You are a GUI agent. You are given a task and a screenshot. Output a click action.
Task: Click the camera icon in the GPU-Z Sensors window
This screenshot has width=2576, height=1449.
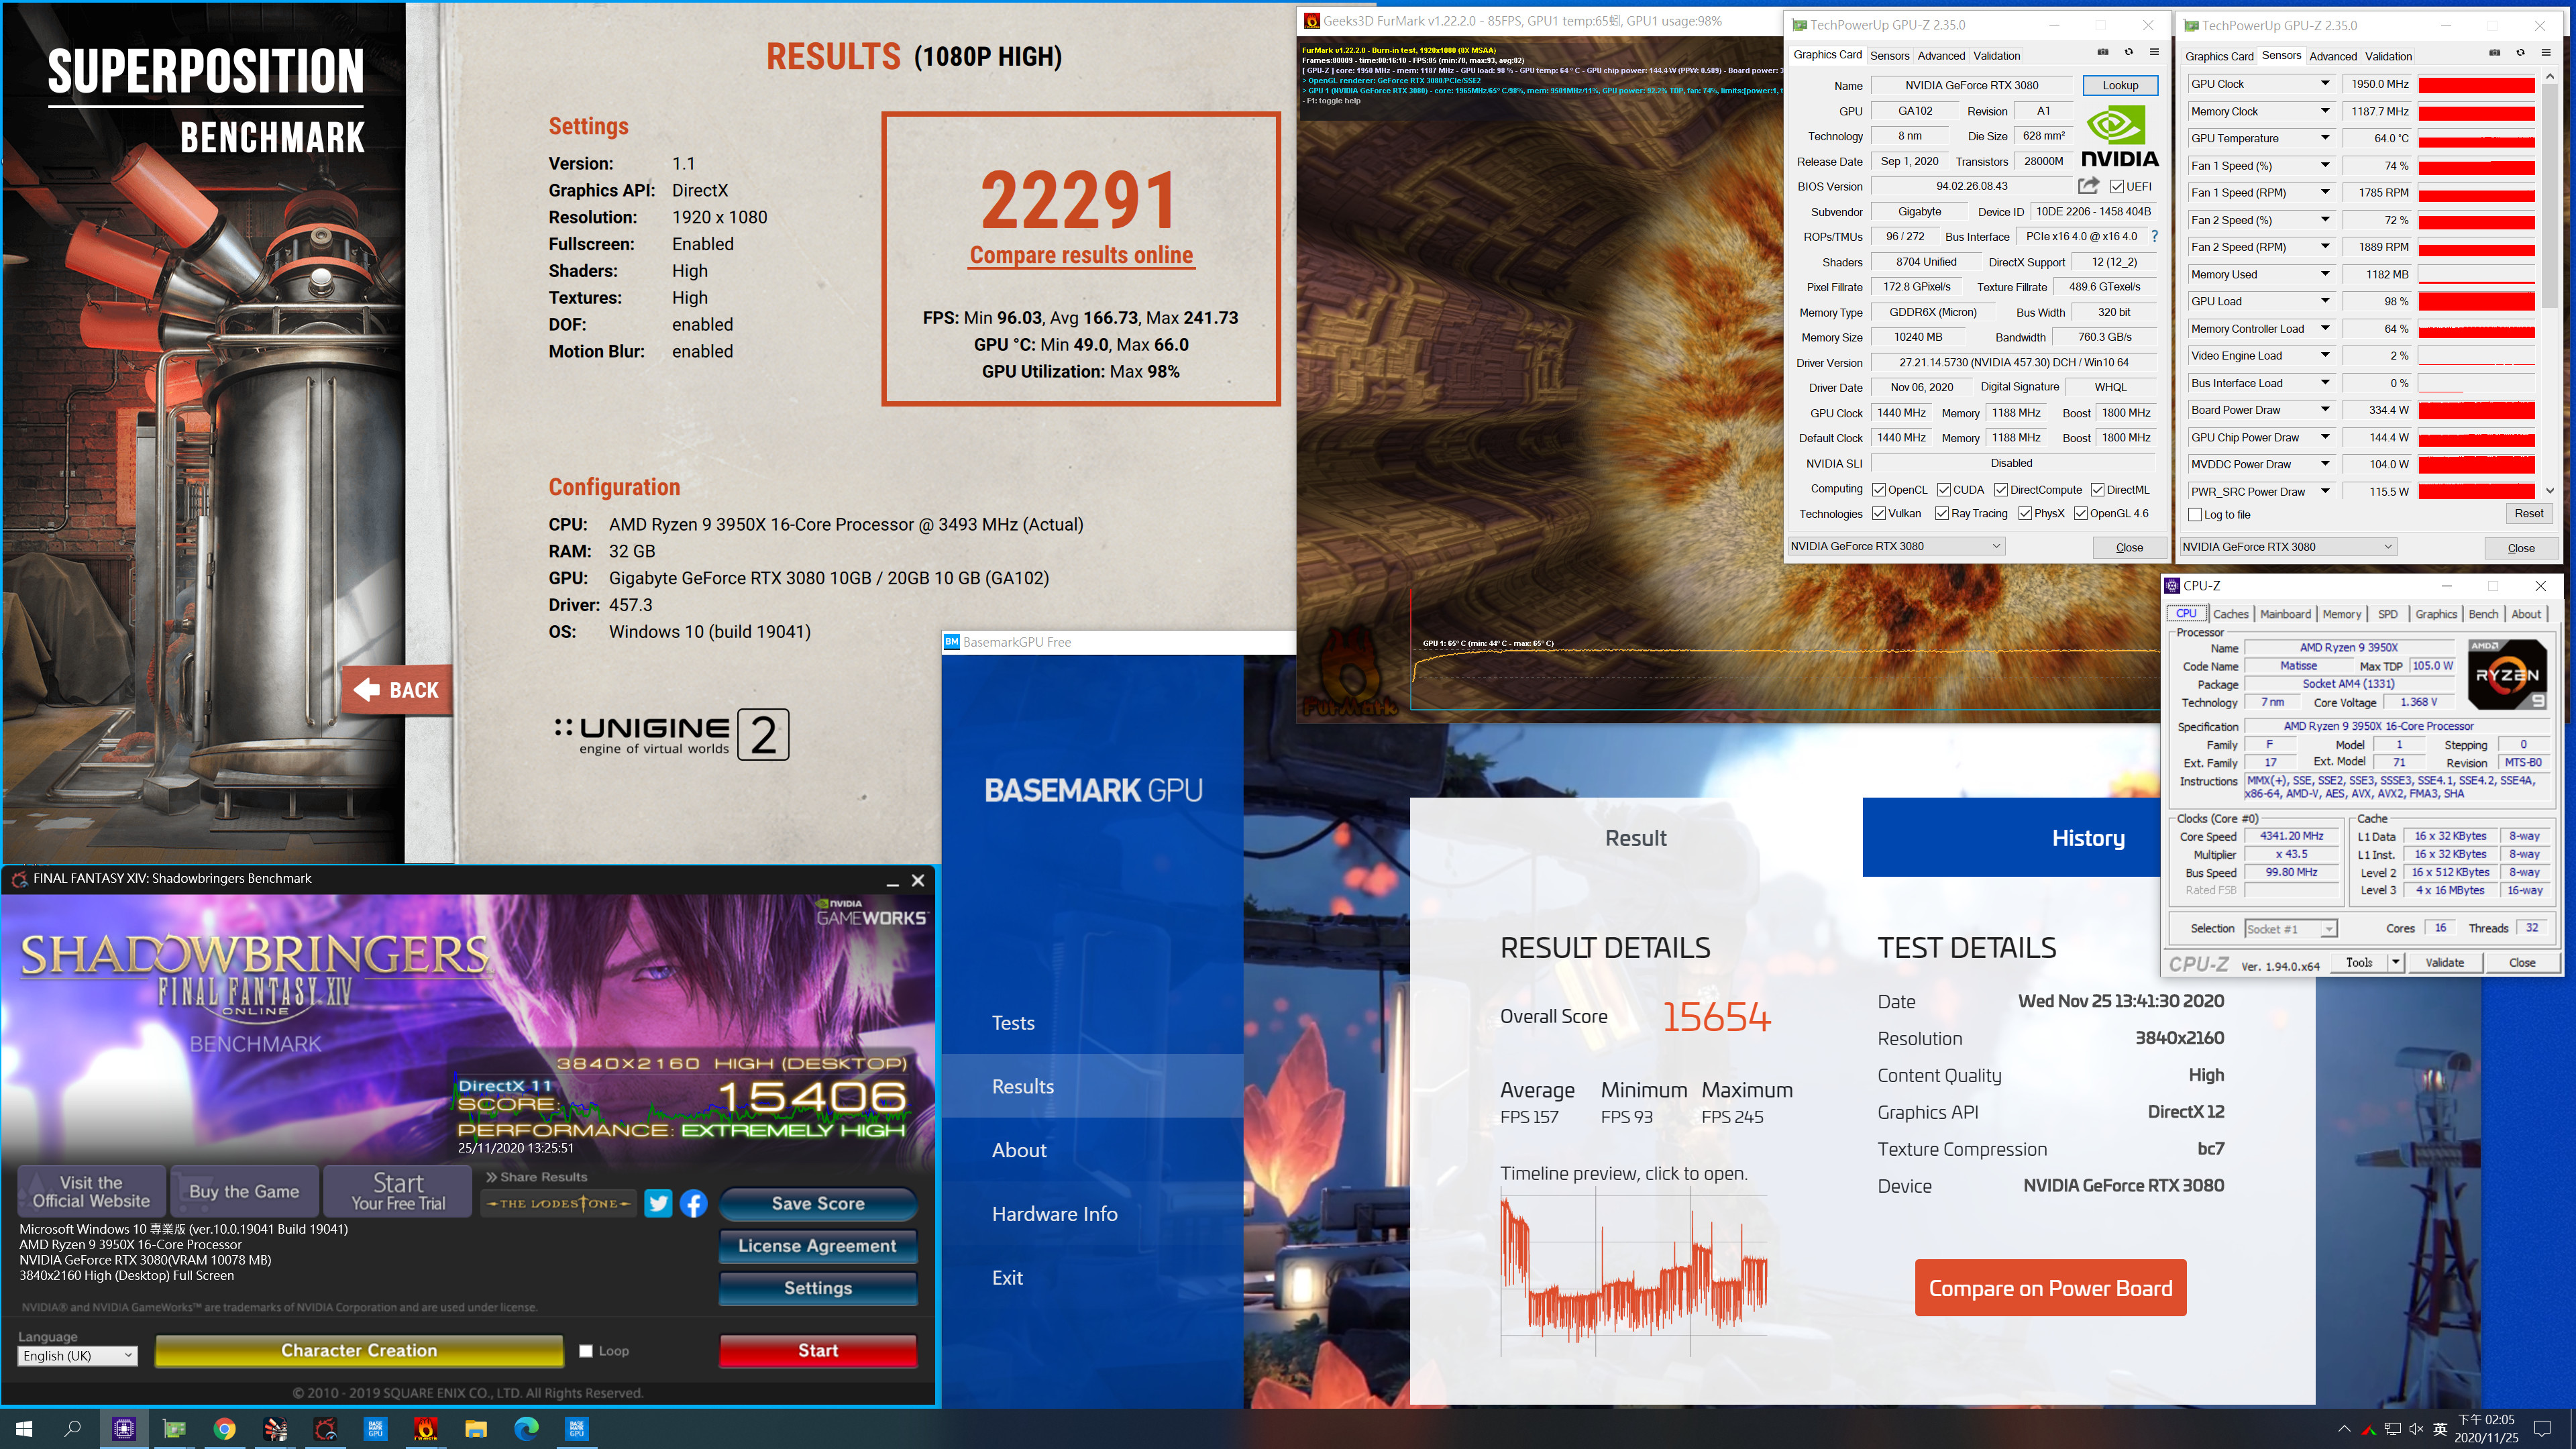[x=2495, y=53]
